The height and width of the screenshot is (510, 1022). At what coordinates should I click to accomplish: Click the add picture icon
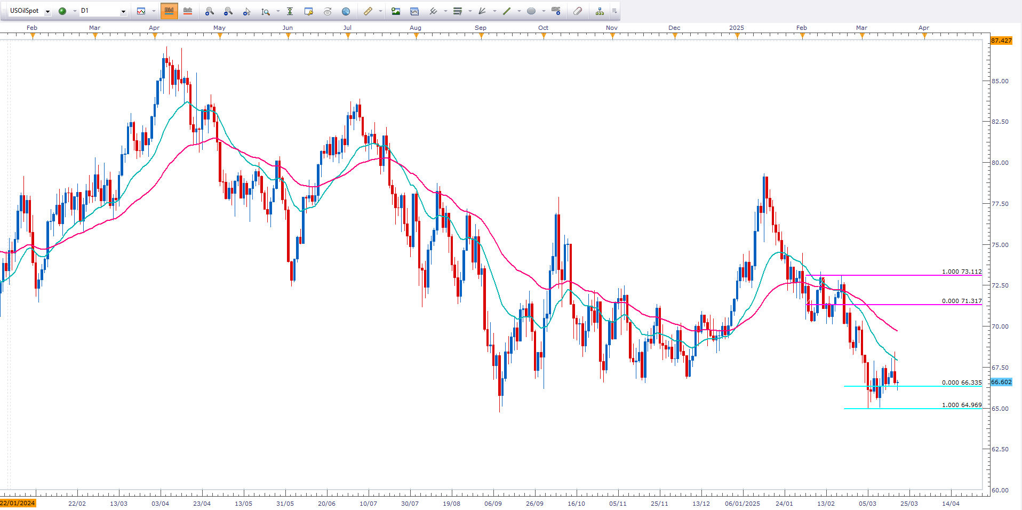[x=396, y=11]
